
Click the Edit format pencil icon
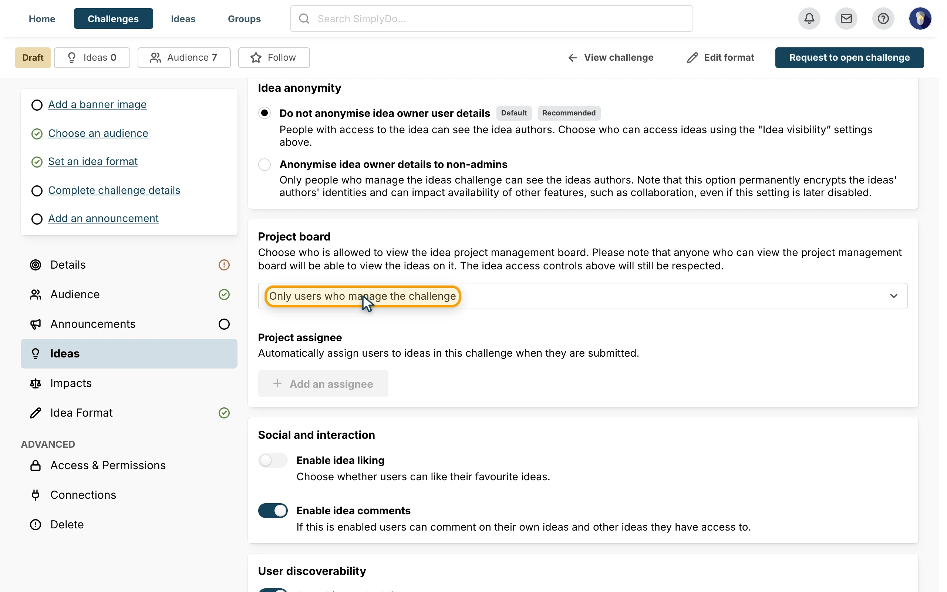[692, 58]
